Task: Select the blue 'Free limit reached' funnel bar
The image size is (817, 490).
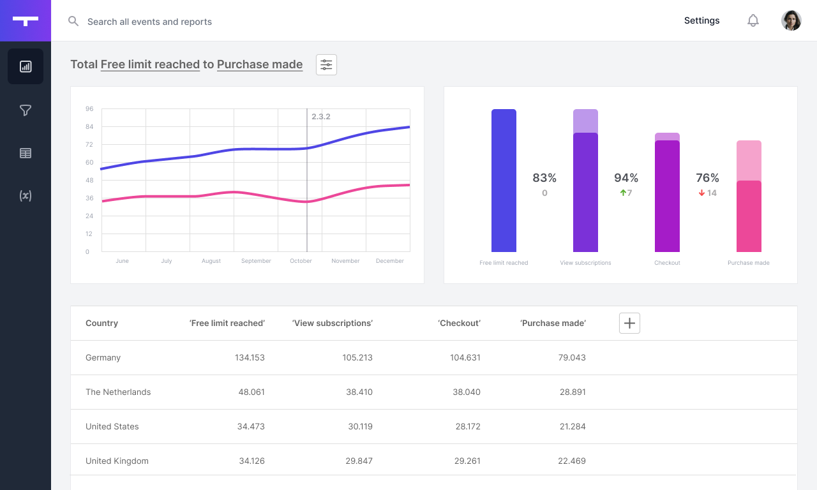Action: [504, 181]
